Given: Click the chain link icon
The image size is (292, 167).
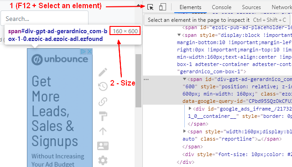Looking at the screenshot, I should pyautogui.click(x=103, y=101).
